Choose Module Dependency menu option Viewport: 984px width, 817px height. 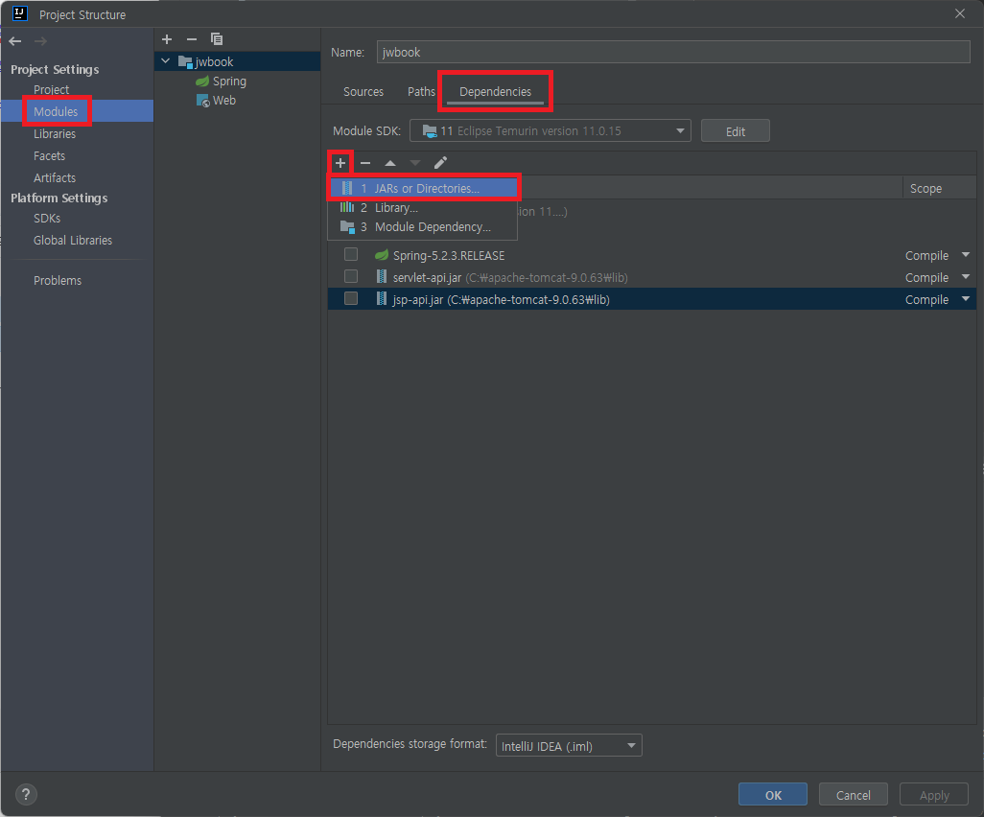click(422, 227)
